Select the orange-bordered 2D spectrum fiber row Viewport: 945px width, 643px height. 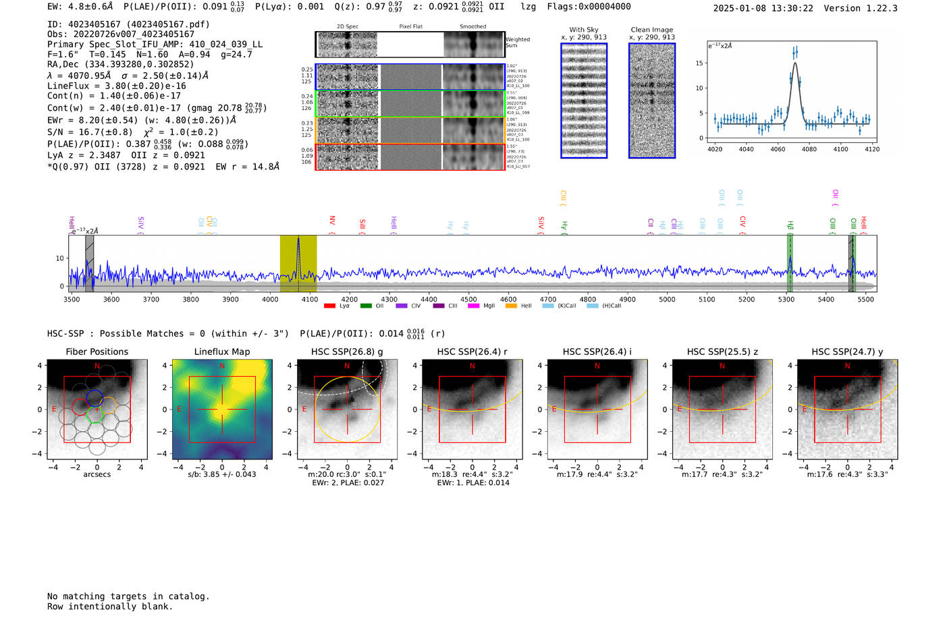tap(410, 130)
